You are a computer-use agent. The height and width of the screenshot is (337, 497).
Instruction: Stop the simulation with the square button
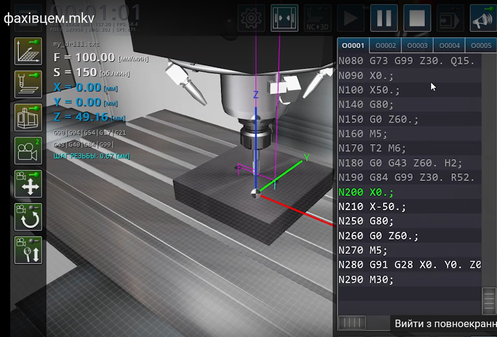417,18
